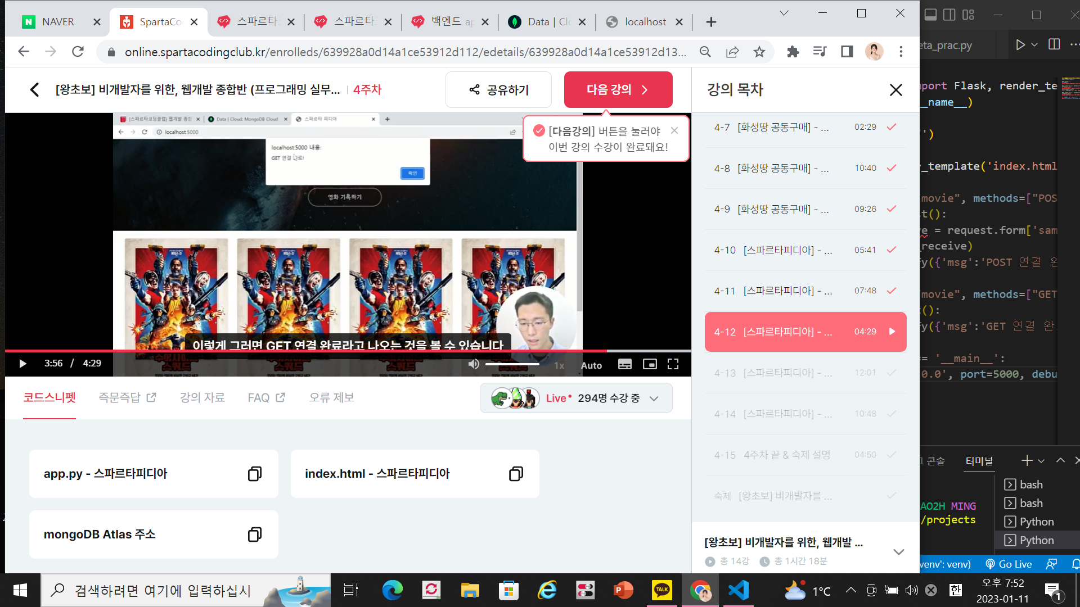
Task: Share this page icon in address bar
Action: coord(732,52)
